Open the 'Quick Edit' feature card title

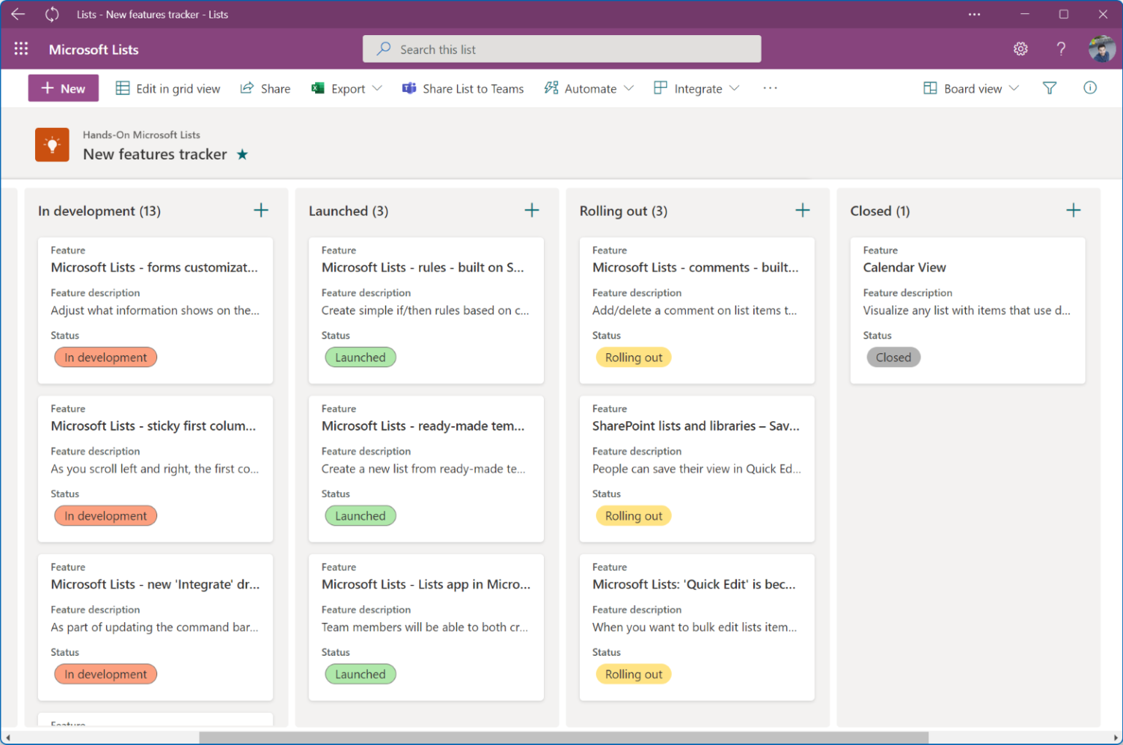point(694,585)
